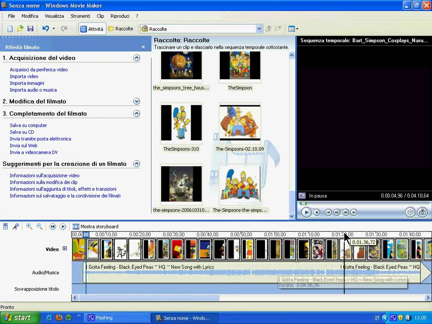
Task: Create a new project with the blank page icon
Action: pos(10,29)
